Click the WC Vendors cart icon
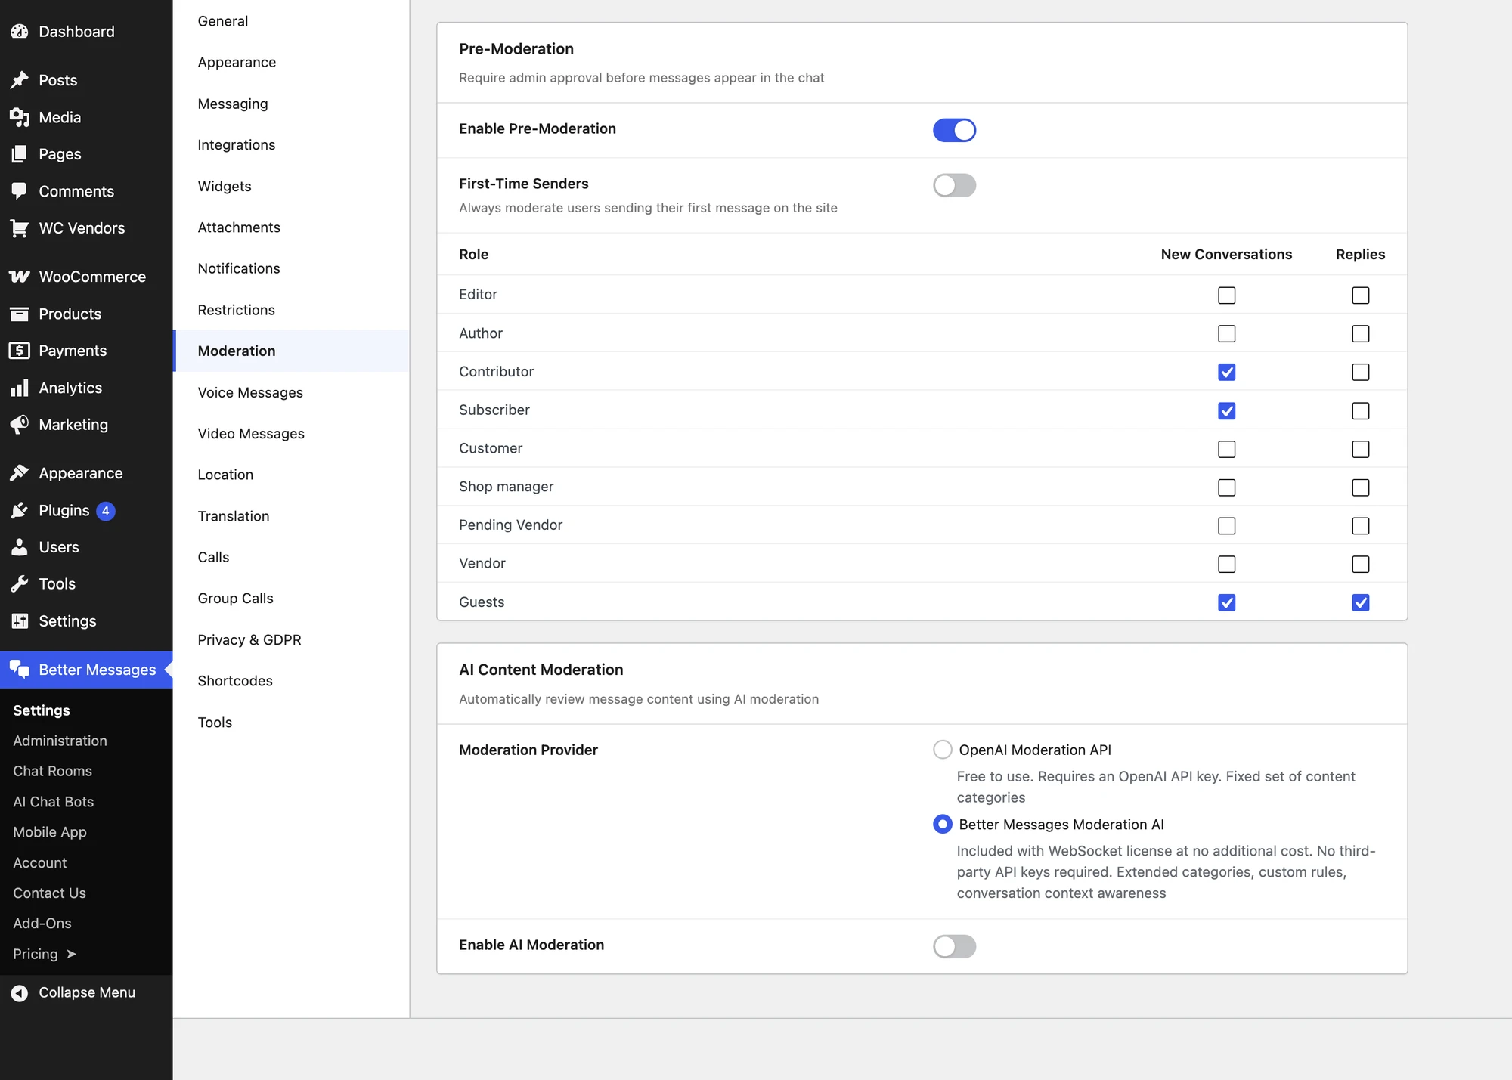The width and height of the screenshot is (1512, 1080). [x=20, y=228]
